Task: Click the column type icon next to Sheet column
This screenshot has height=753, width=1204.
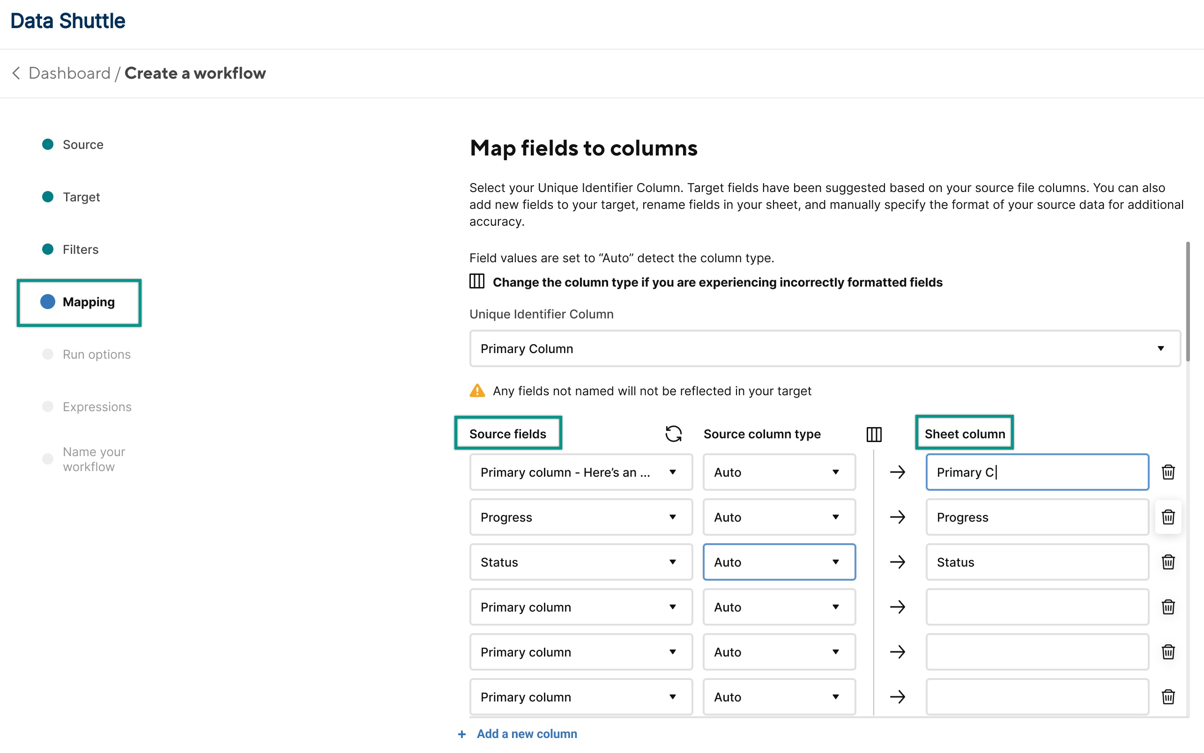Action: [x=874, y=434]
